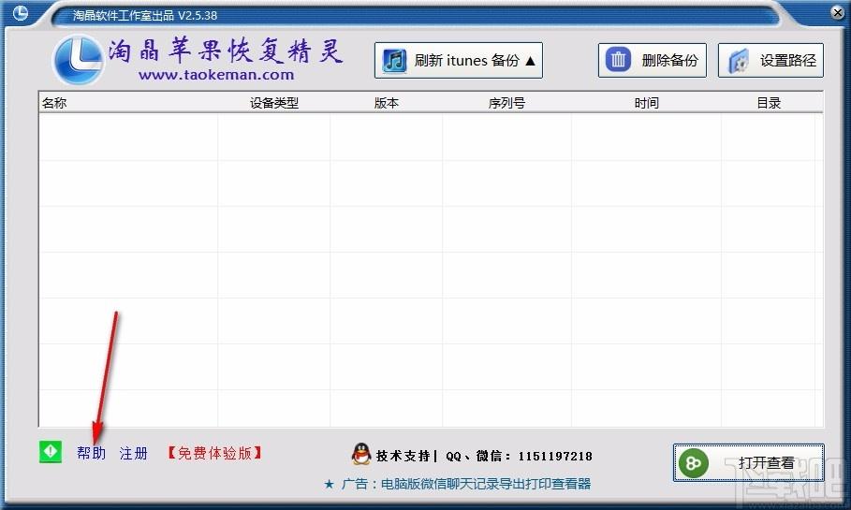Viewport: 851px width, 510px height.
Task: Click the tech support QQ number text
Action: (x=484, y=456)
